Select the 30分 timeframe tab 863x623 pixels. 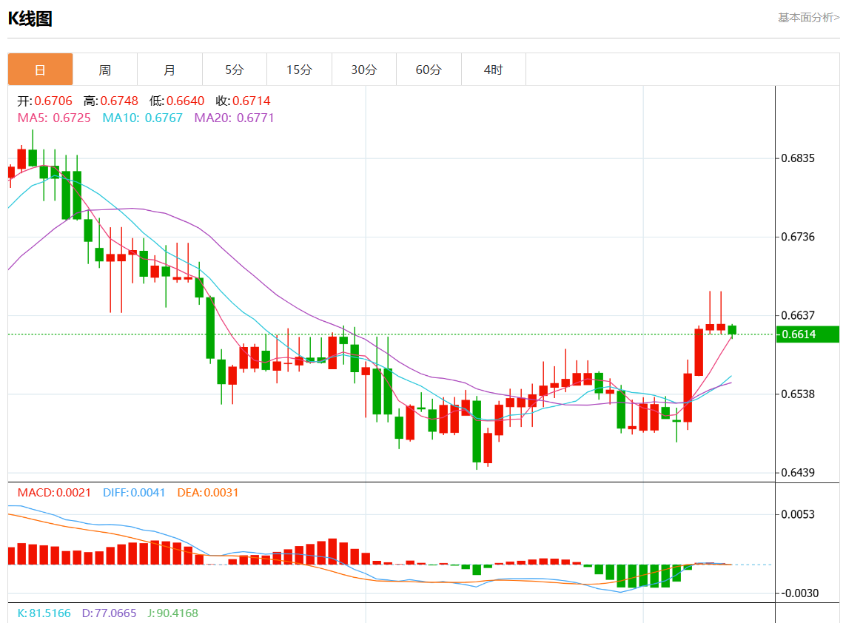tap(363, 70)
